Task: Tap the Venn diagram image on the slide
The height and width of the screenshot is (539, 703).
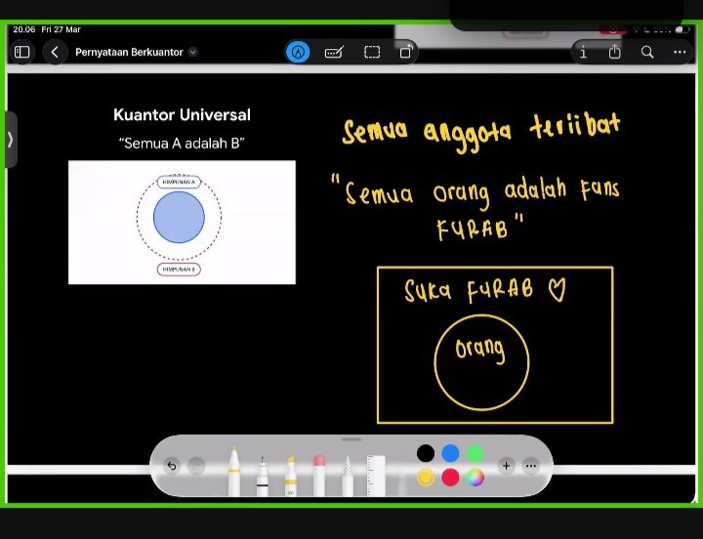Action: 182,223
